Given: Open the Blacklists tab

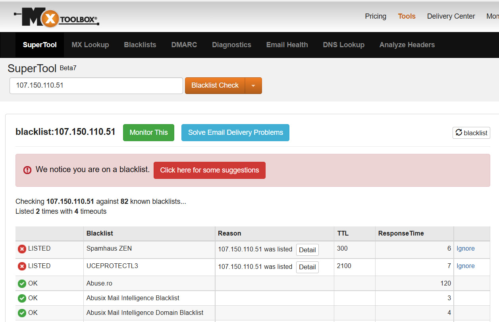Looking at the screenshot, I should tap(140, 45).
